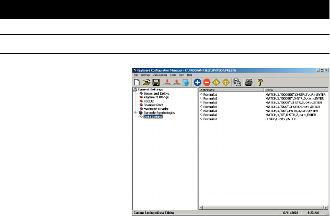330x216 pixels.
Task: Click the horizontal scrollbar left arrow
Action: pyautogui.click(x=201, y=208)
